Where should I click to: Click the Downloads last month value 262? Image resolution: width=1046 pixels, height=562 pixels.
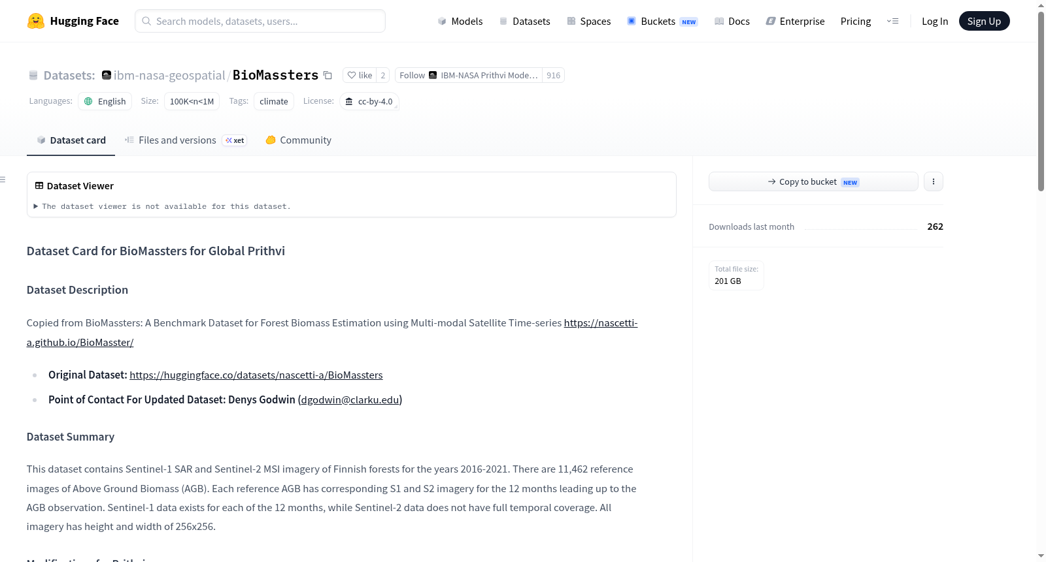[x=935, y=226]
